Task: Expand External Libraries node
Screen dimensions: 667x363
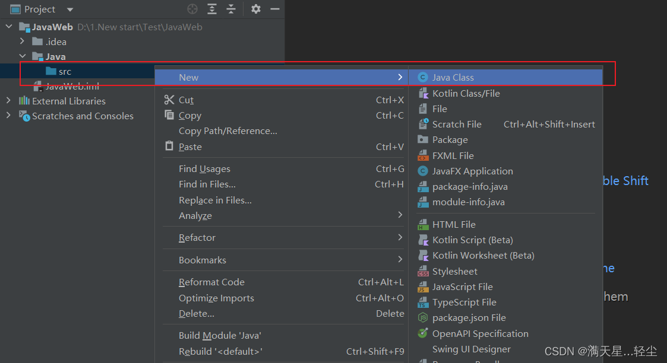Action: click(8, 101)
